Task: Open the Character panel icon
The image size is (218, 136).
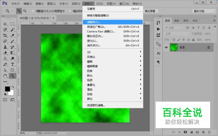Action: (158, 53)
